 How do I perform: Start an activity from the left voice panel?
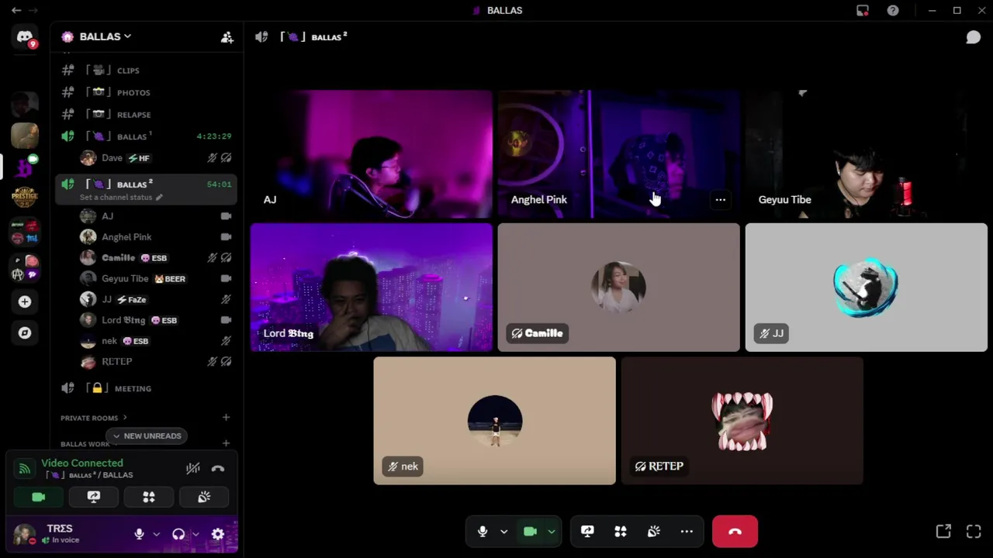click(x=149, y=497)
